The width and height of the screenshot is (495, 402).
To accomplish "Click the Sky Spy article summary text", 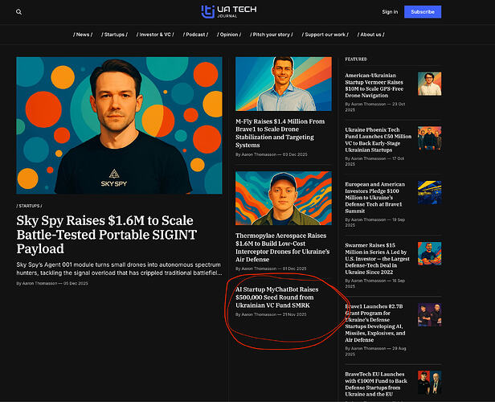I will pyautogui.click(x=119, y=269).
